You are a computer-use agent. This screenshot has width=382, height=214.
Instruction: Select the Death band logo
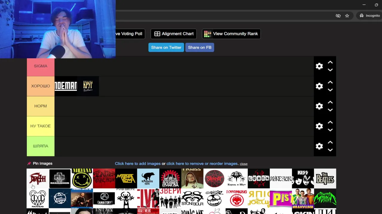click(x=38, y=178)
